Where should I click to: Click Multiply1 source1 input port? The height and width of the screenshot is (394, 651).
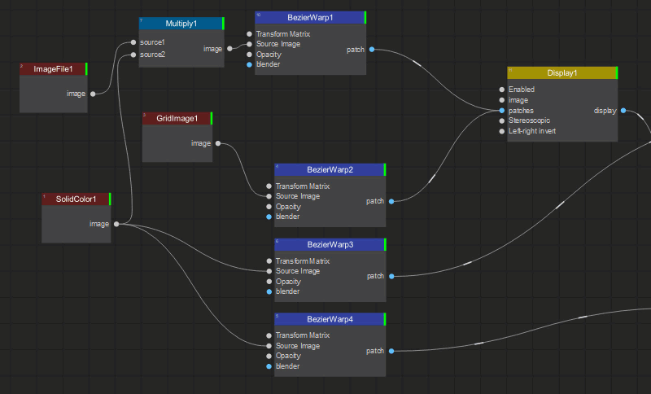click(133, 42)
